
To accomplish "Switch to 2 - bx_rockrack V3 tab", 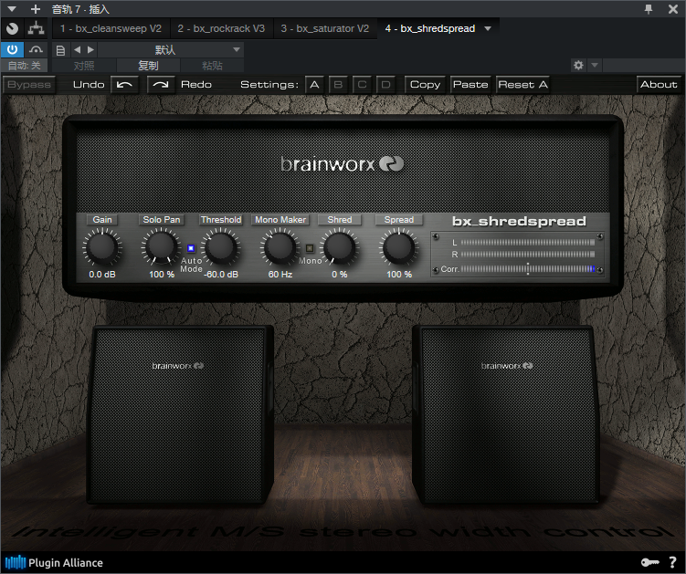I will coord(221,28).
